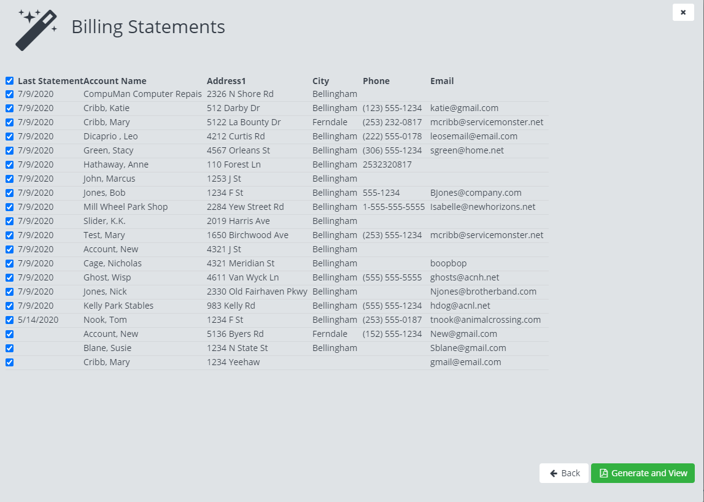Screen dimensions: 704x502
Task: Deselect the Nook, Tom checkbox
Action: [x=9, y=320]
